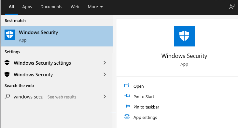The image size is (238, 128).
Task: Click the pin icon next to Pin to Start
Action: click(127, 96)
